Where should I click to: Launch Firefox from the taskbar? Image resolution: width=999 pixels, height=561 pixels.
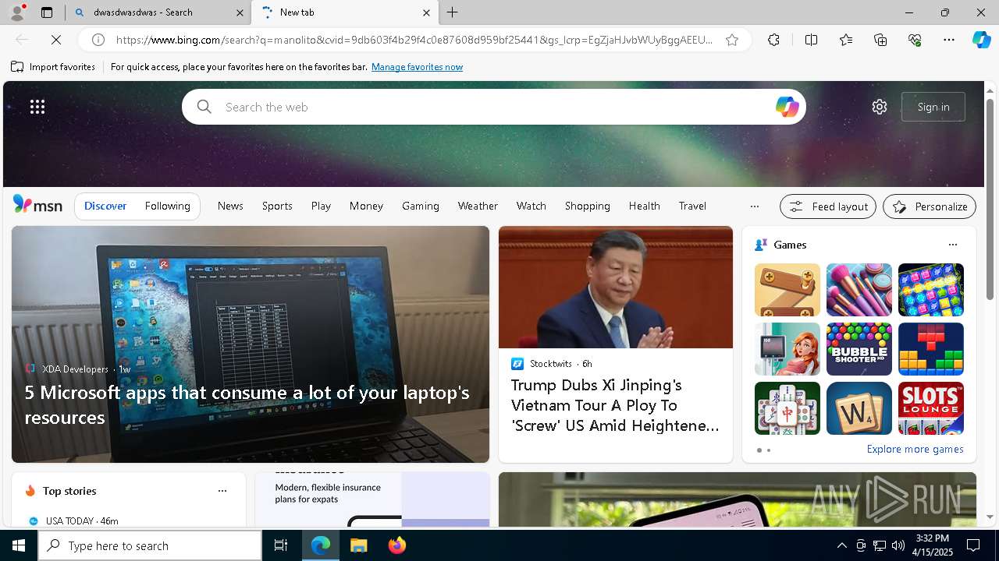(x=397, y=545)
